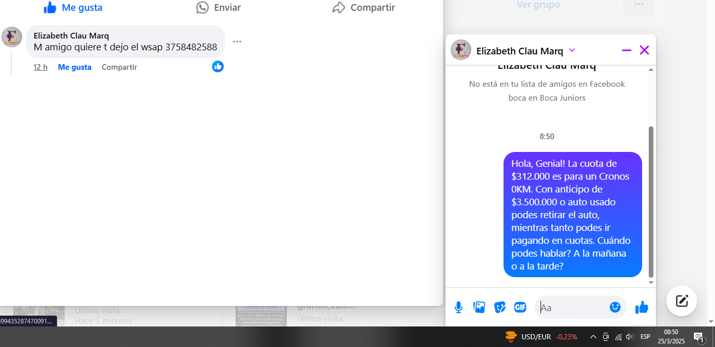Open the GIF picker in chat
The width and height of the screenshot is (715, 347).
pos(520,307)
